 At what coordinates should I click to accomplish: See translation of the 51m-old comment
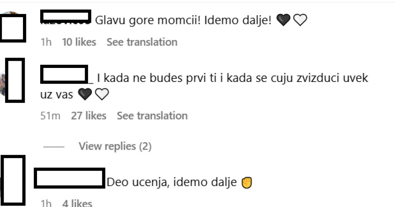coord(152,116)
